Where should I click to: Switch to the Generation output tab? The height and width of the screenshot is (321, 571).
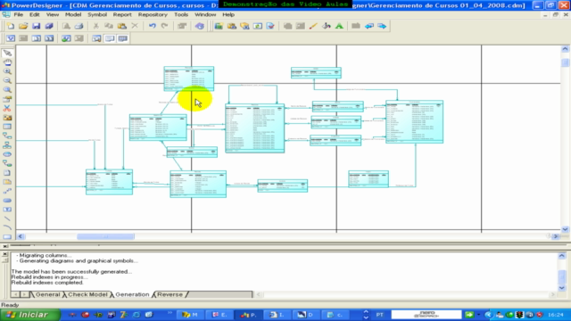(132, 294)
